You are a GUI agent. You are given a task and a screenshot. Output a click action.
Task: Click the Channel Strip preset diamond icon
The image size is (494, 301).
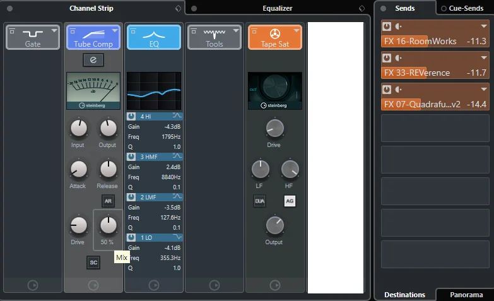pyautogui.click(x=178, y=8)
